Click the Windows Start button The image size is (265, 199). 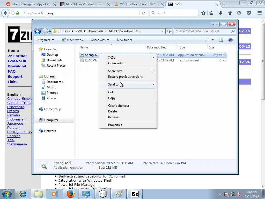click(7, 194)
